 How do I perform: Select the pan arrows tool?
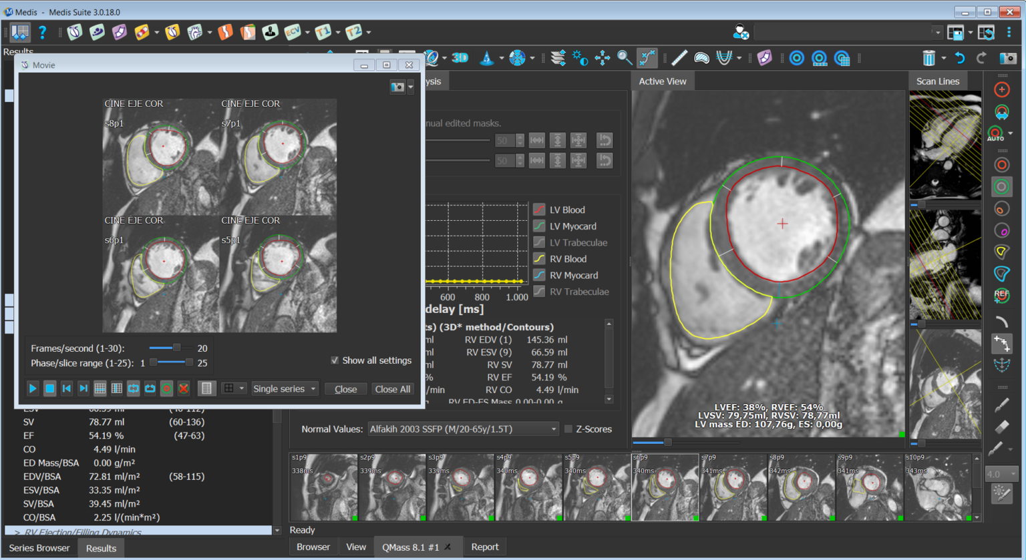click(603, 58)
